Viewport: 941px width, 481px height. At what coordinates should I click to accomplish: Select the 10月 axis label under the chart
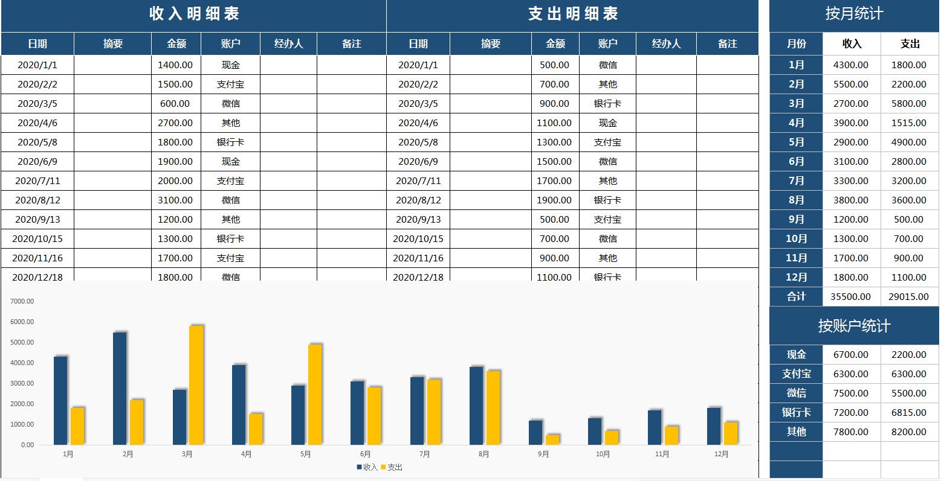coord(603,454)
